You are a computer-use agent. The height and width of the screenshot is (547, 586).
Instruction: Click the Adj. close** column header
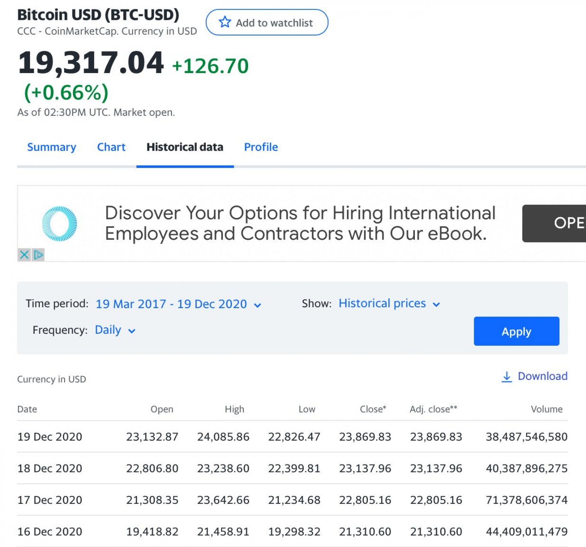click(x=433, y=409)
